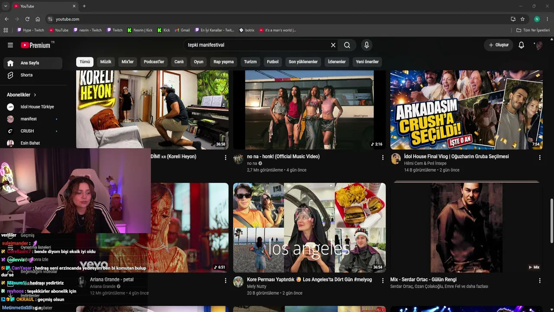554x312 pixels.
Task: Select the Mix'ler filter chip
Action: [x=128, y=62]
